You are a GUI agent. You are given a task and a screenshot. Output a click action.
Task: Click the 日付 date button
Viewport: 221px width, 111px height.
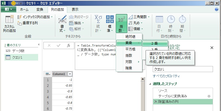tap(159, 24)
